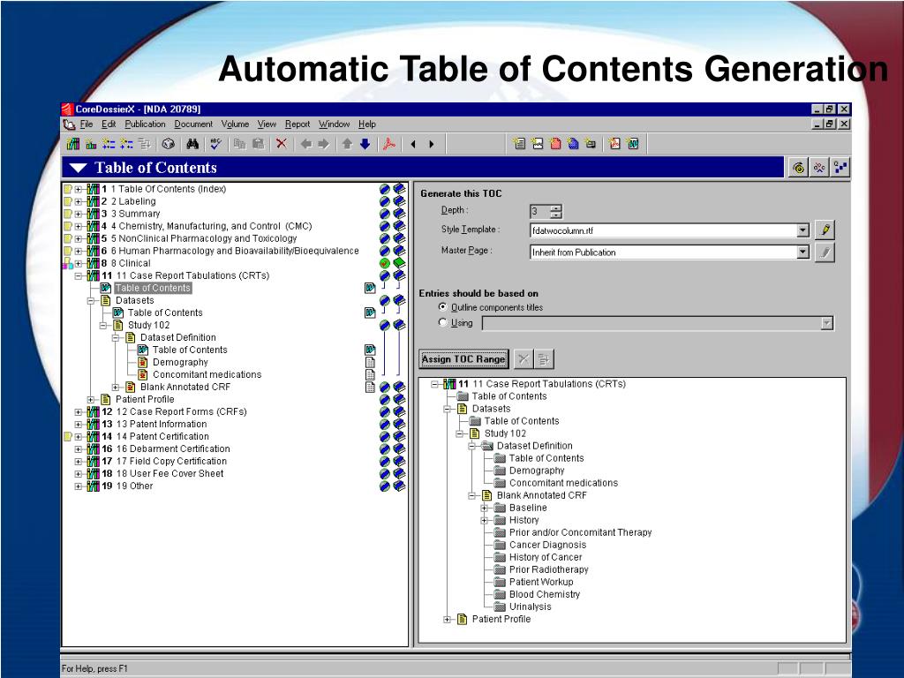Click the black left triangle toolbar button
The height and width of the screenshot is (678, 904).
click(413, 144)
